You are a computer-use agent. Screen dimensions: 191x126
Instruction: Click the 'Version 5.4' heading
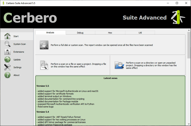[43, 112]
